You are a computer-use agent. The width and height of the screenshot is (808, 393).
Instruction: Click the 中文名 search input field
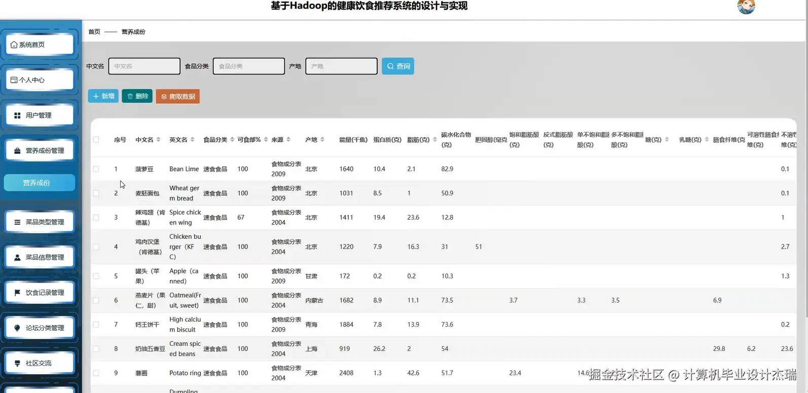click(x=144, y=66)
